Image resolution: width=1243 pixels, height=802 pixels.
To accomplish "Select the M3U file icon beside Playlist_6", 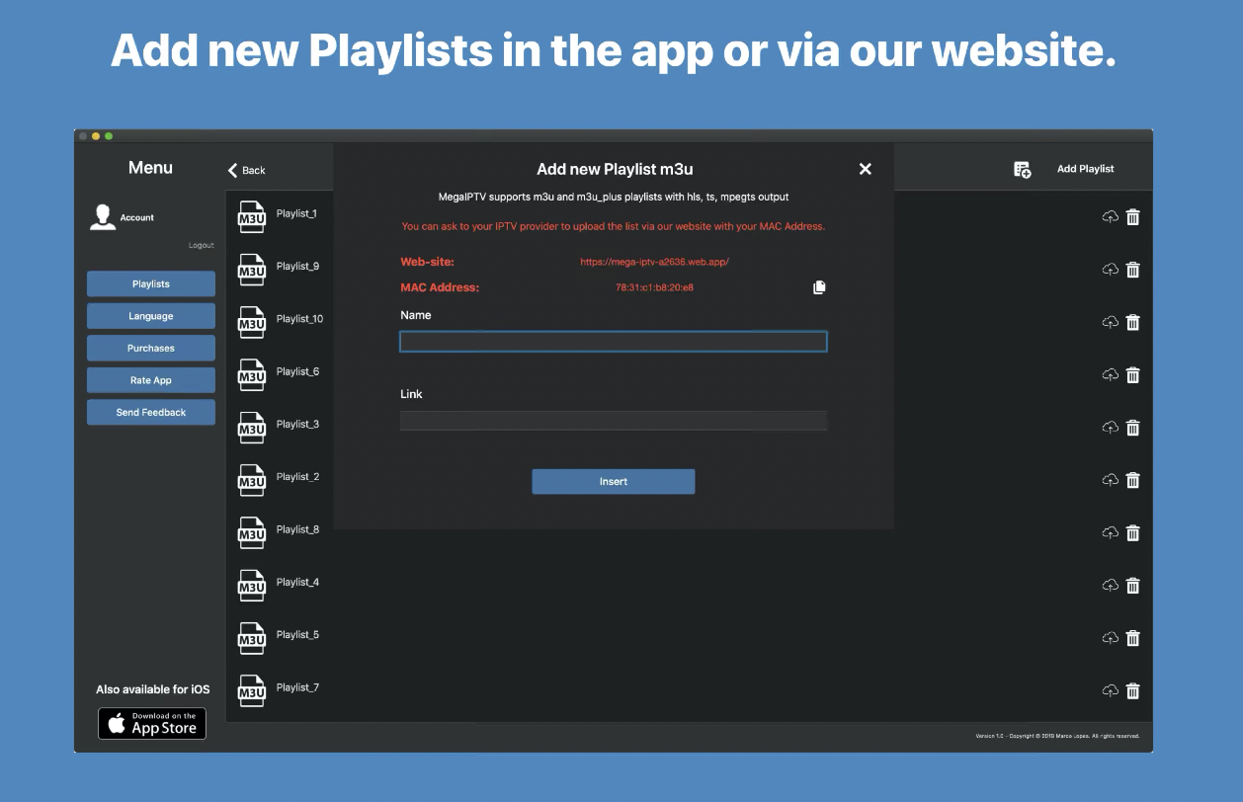I will (x=252, y=375).
